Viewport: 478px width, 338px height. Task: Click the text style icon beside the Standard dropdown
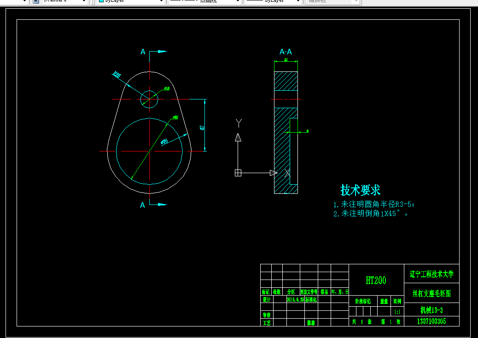point(35,1)
